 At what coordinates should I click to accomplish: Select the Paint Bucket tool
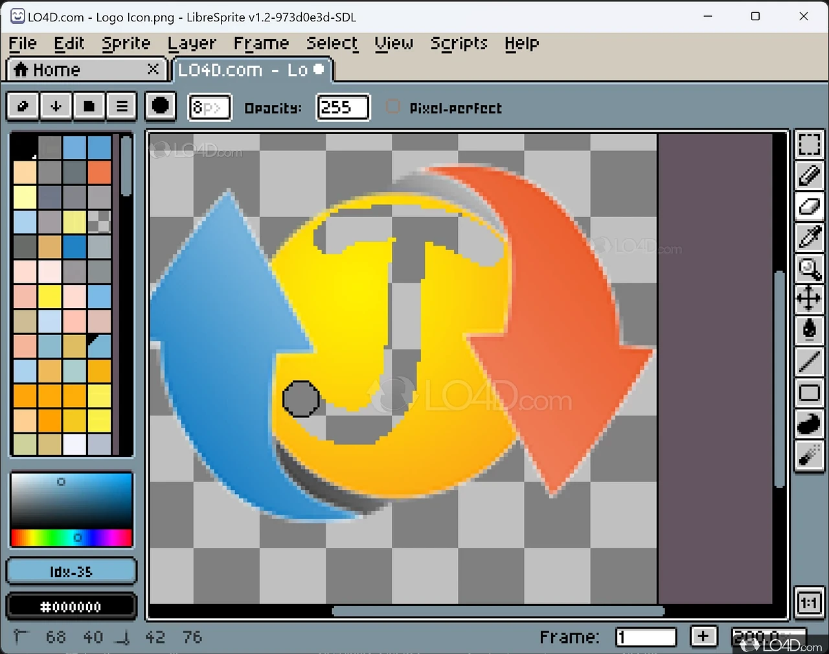(x=809, y=330)
